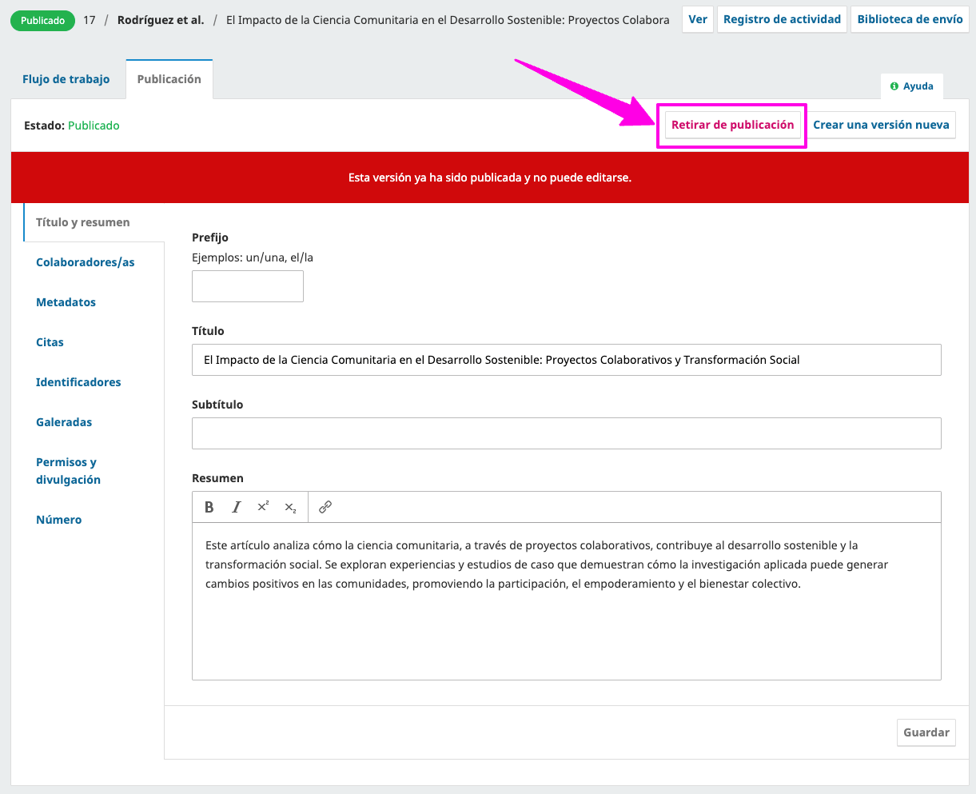The height and width of the screenshot is (794, 976).
Task: Open Biblioteca de envío
Action: click(910, 19)
